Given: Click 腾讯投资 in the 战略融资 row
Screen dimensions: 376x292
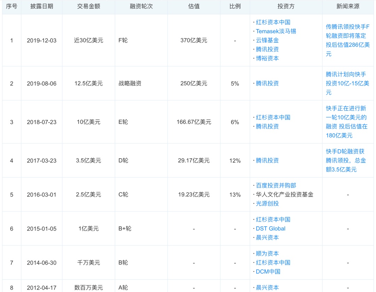Looking at the screenshot, I should coord(267,83).
